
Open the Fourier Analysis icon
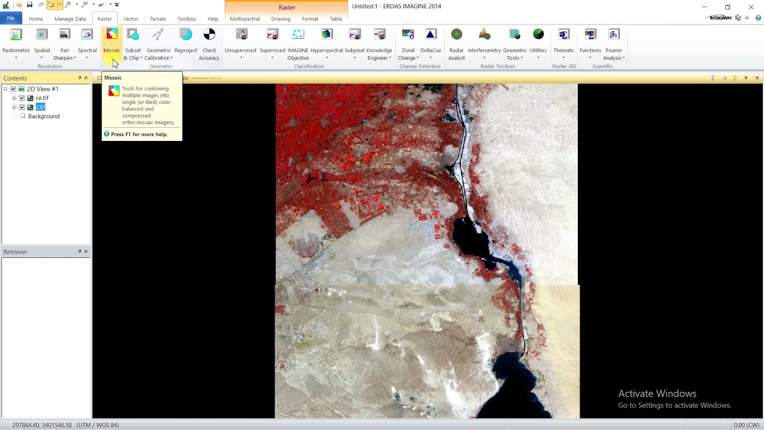[x=614, y=35]
